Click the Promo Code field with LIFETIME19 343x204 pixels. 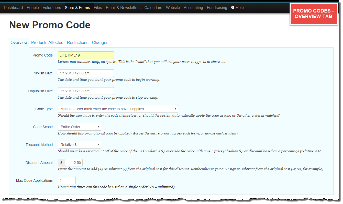coord(86,55)
